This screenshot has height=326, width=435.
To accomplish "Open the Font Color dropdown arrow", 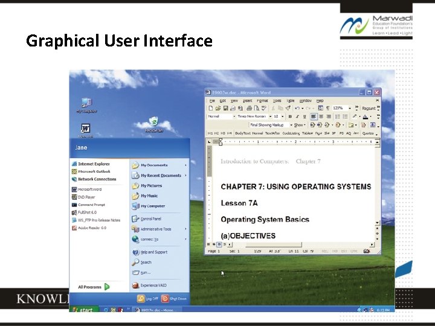I will pos(370,117).
